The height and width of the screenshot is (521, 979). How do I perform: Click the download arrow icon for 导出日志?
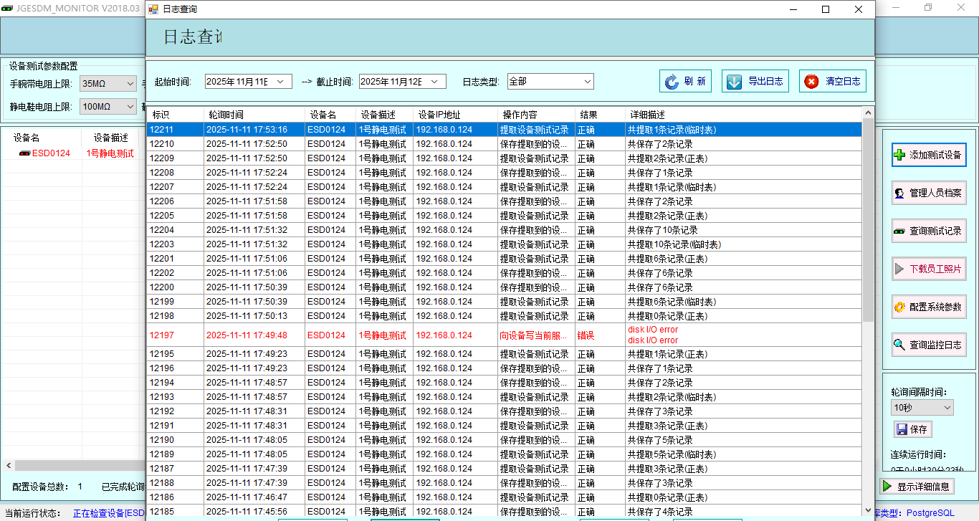click(x=734, y=82)
